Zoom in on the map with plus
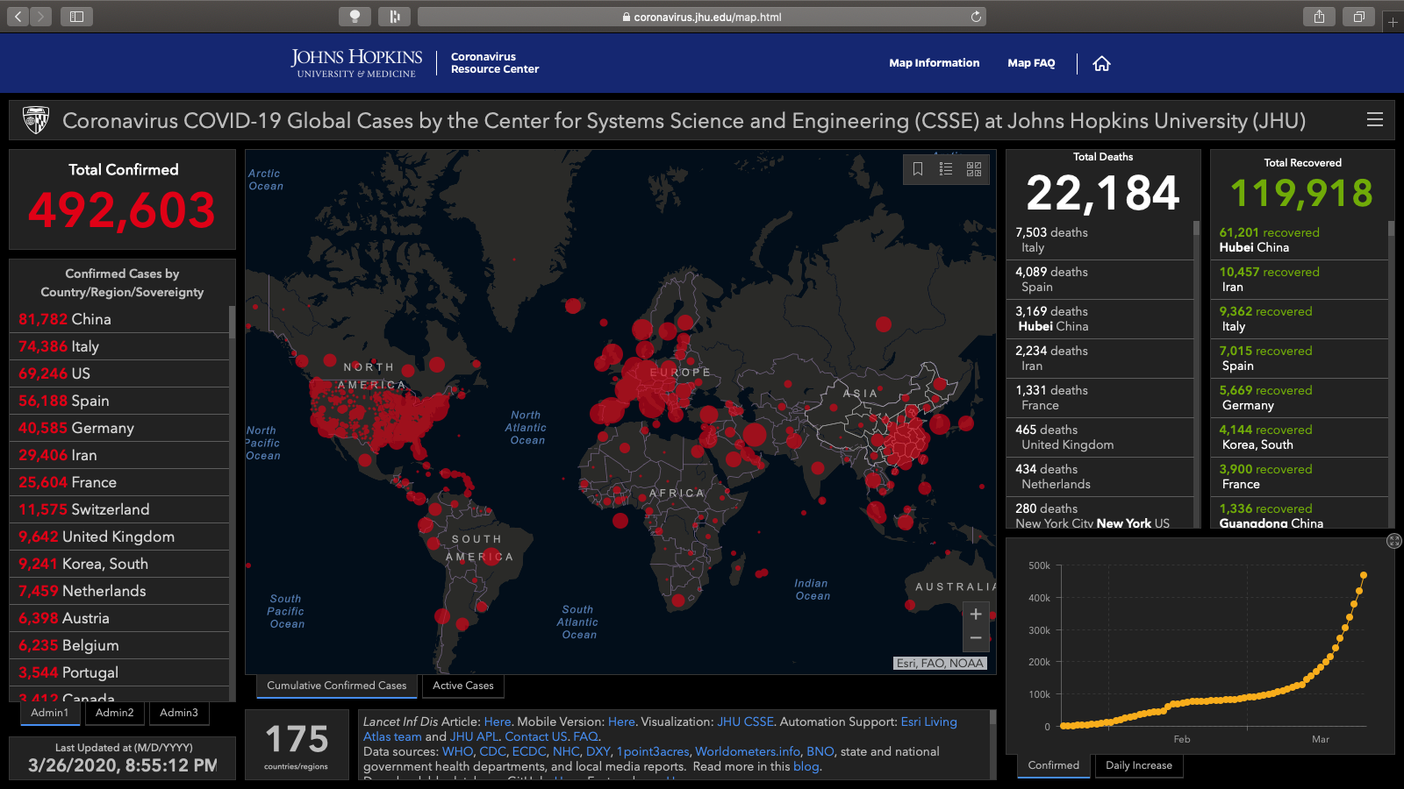 coord(976,615)
